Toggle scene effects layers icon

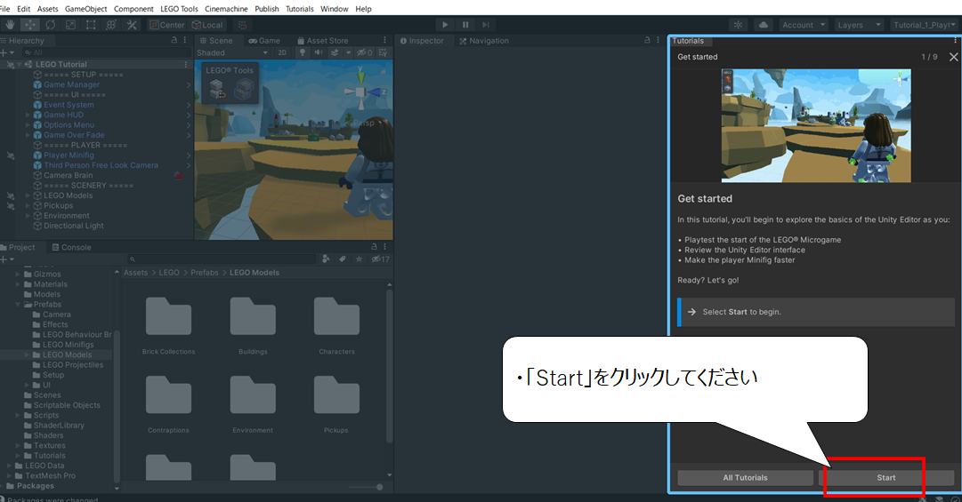coord(335,52)
